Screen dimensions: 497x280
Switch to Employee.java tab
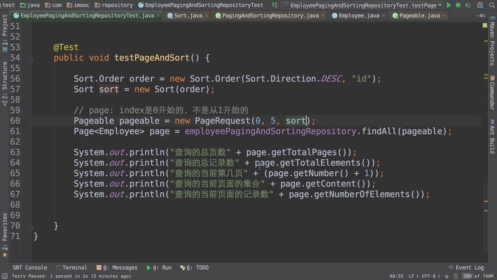click(359, 16)
